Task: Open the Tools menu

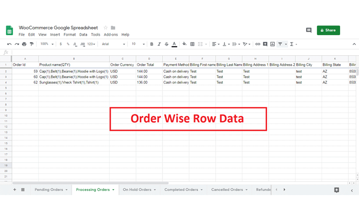Action: coord(95,35)
